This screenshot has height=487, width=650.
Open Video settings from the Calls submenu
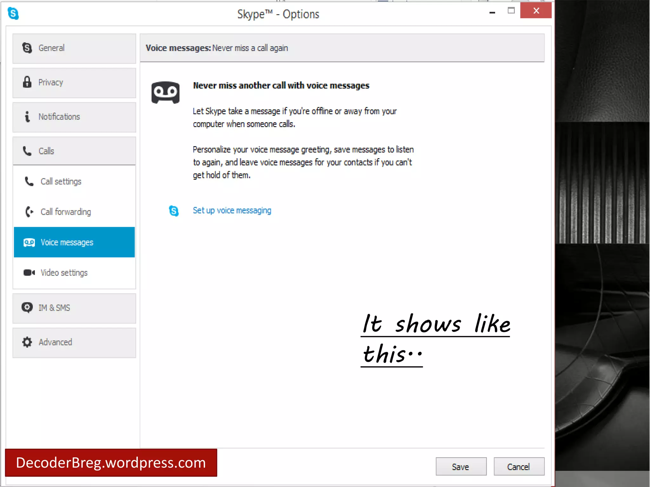(x=74, y=273)
